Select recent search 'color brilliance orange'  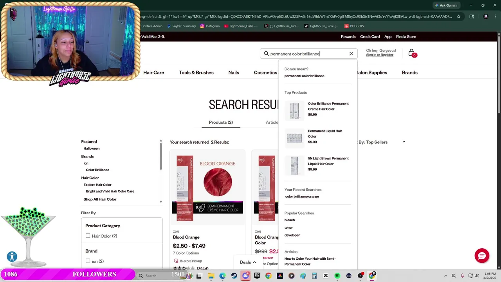click(x=302, y=197)
